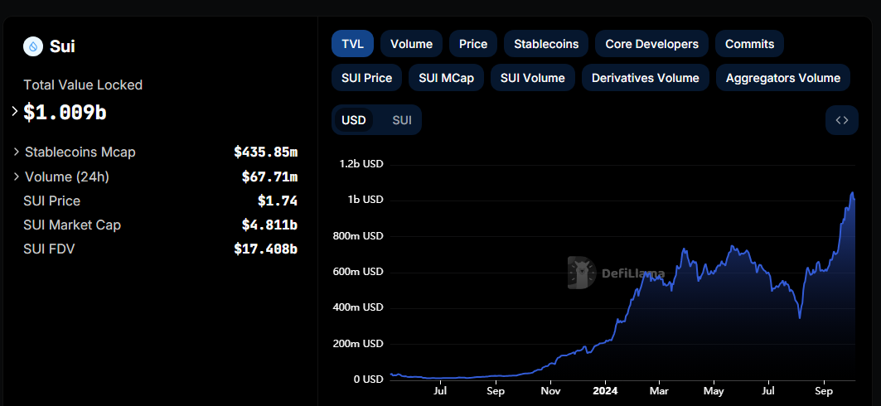Click the 1b USD axis label

365,200
